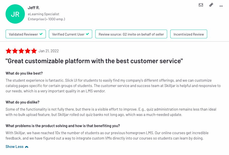Click the eLearning Specialist job title
This screenshot has height=155, width=229.
44,14
